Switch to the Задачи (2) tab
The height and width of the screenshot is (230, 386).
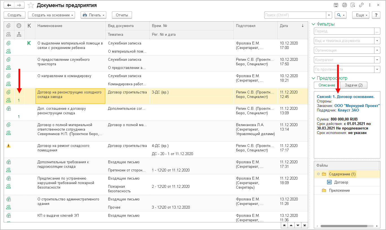click(x=354, y=85)
